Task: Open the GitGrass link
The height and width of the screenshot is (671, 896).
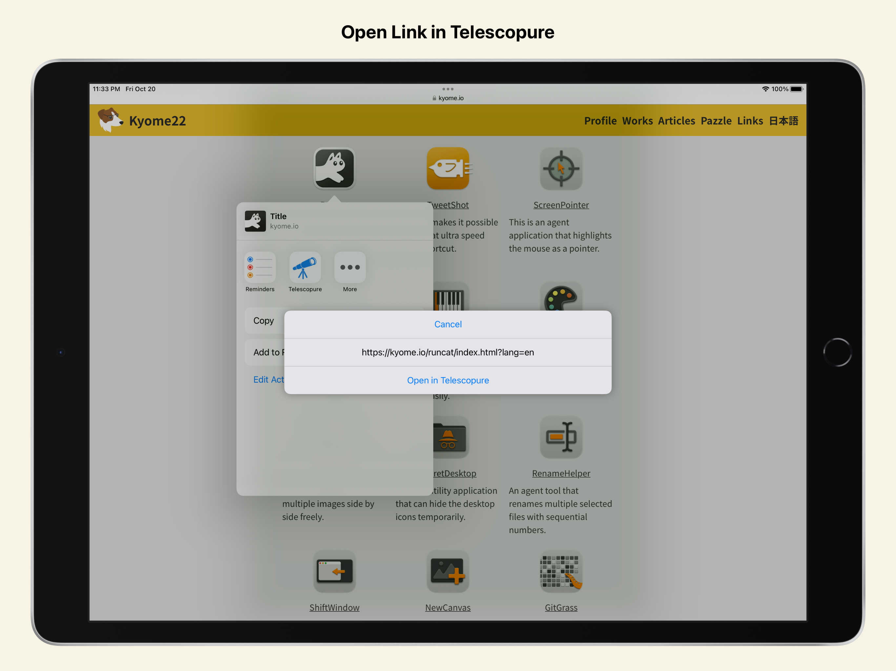Action: click(x=561, y=607)
